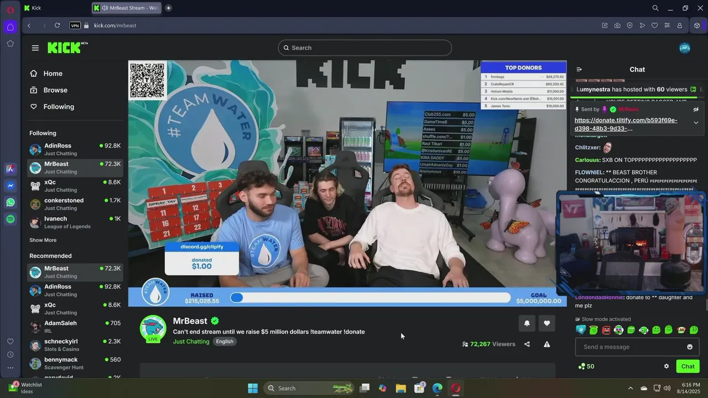Open AdamSaleh IRL channel in Recommended

pos(75,327)
